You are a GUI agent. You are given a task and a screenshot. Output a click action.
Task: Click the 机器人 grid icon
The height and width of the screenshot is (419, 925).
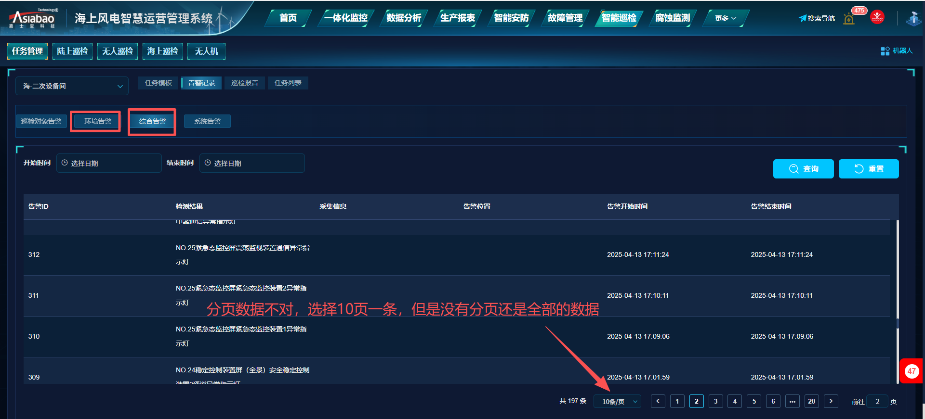click(x=885, y=51)
